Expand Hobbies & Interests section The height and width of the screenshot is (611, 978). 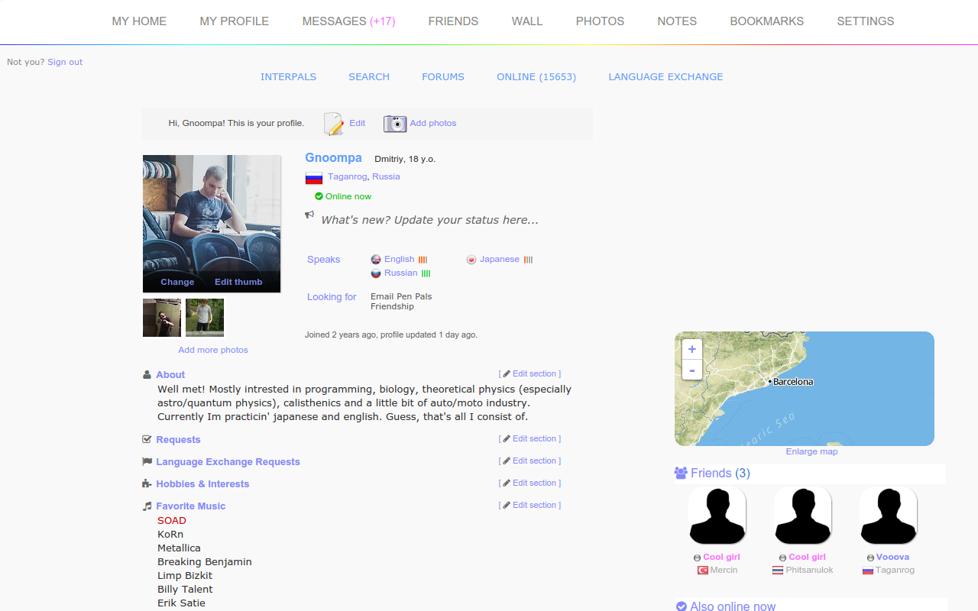[202, 484]
